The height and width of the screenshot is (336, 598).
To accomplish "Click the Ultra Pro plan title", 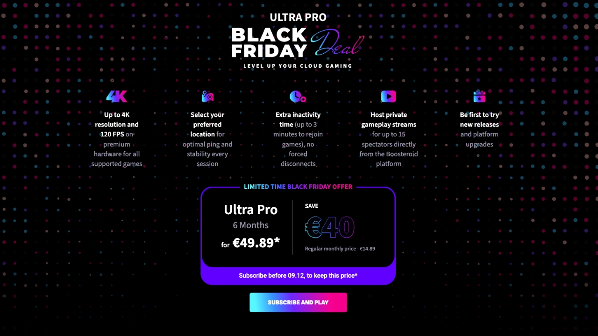I will (x=250, y=210).
